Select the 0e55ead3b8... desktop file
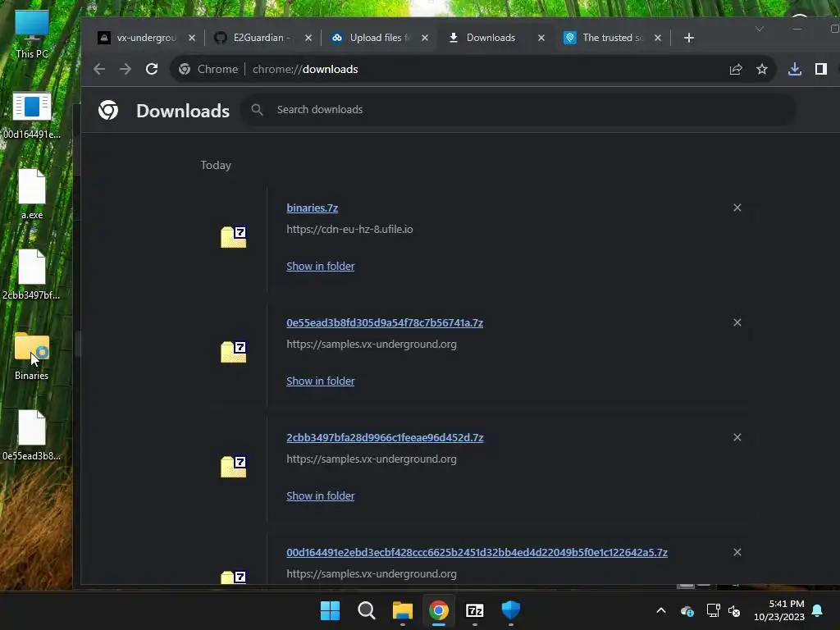This screenshot has height=630, width=840. coord(32,436)
